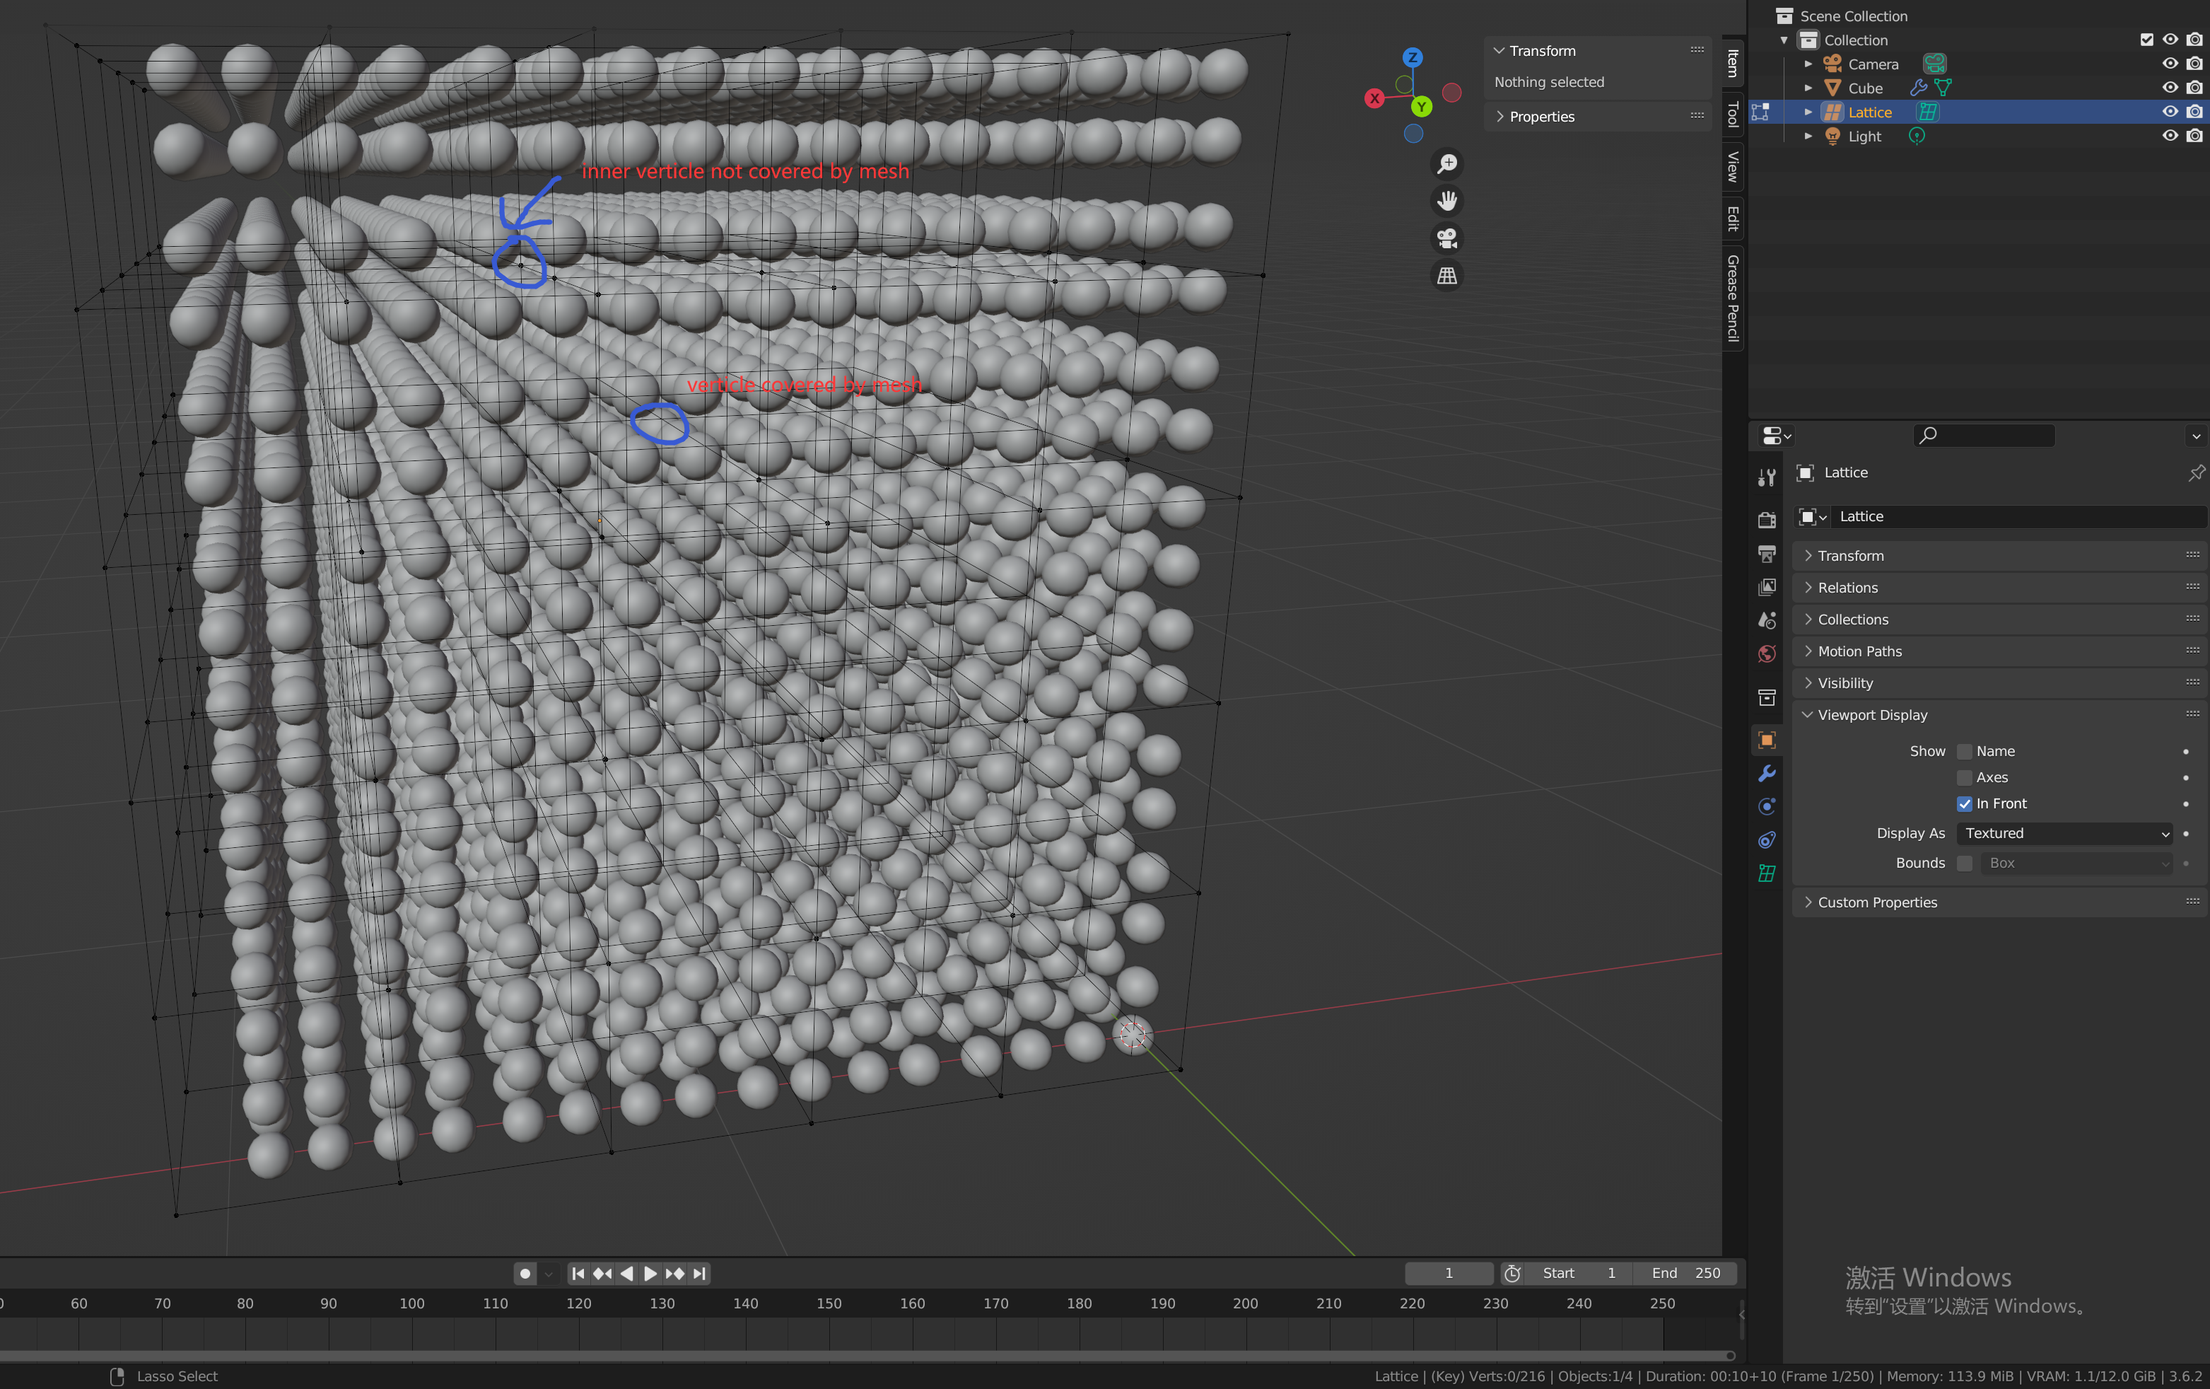Open Lattice data properties tab icon

pos(1767,873)
